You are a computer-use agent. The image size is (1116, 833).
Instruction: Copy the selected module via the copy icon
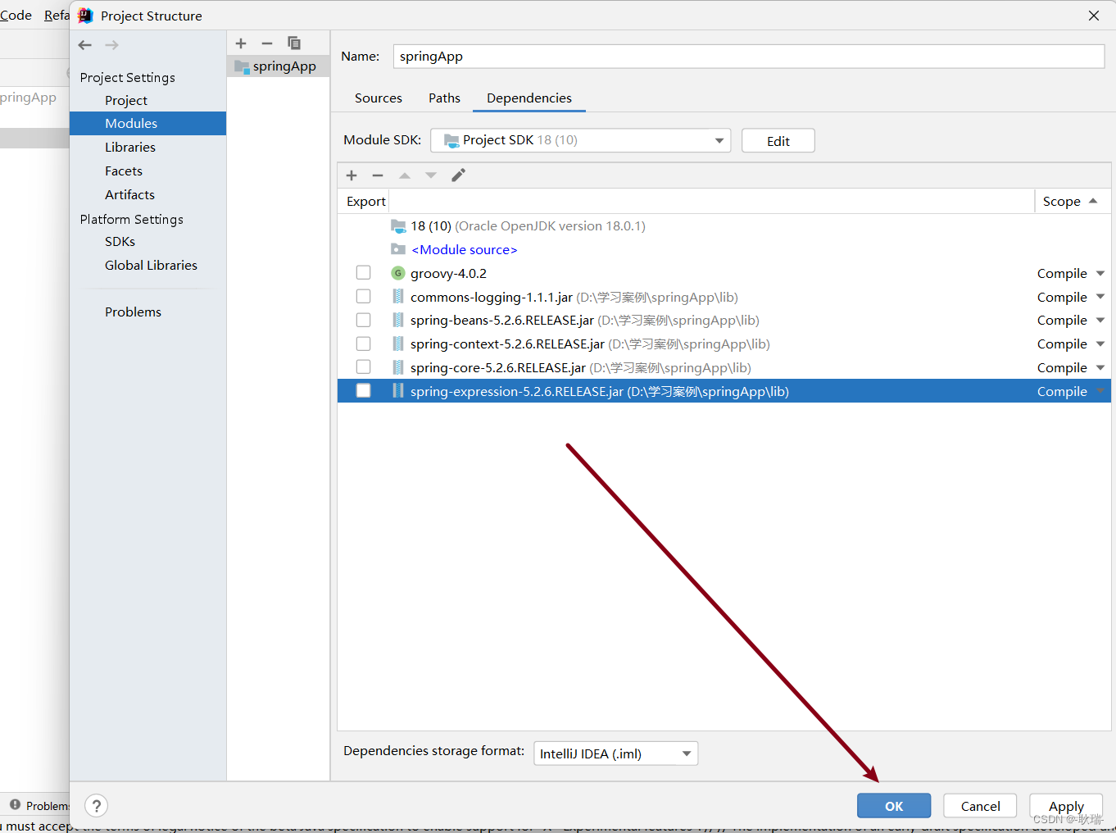pos(294,43)
